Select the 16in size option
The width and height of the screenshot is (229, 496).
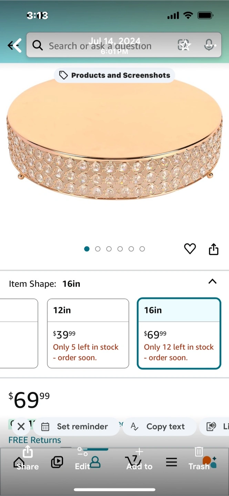click(x=179, y=333)
